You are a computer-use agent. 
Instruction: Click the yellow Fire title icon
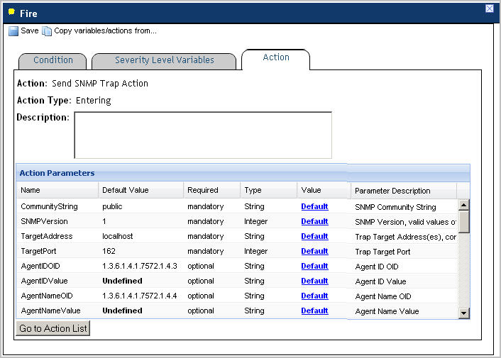[11, 12]
